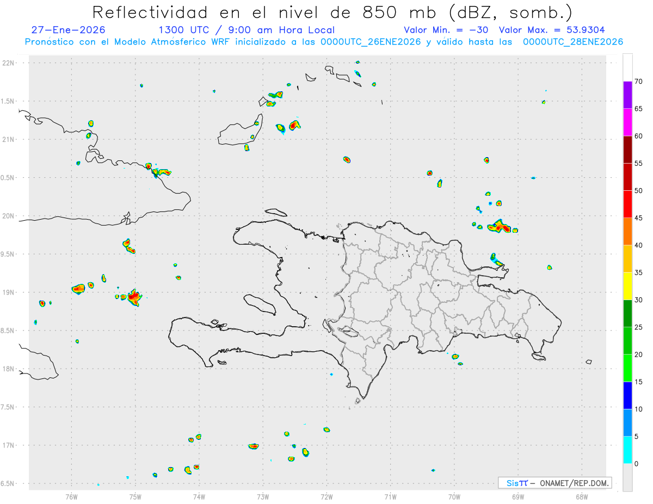Pick the amber 35–40 dBZ color band
This screenshot has width=653, height=504.
click(x=627, y=259)
